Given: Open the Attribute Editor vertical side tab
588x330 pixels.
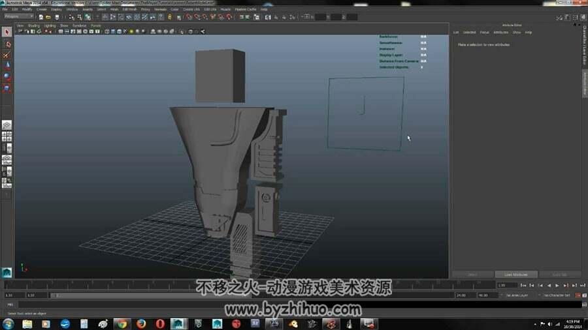Looking at the screenshot, I should pyautogui.click(x=584, y=83).
